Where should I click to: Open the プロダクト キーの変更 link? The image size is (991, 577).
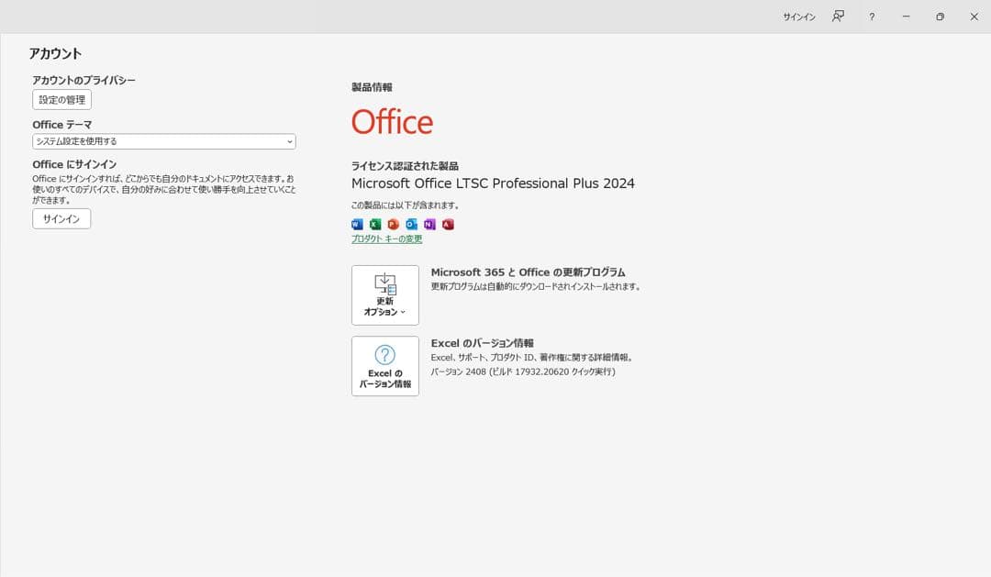coord(385,239)
